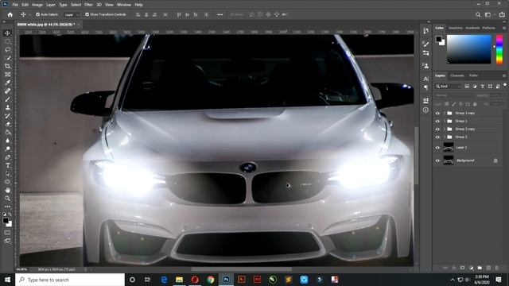Click inside the Color panel picker field
Image resolution: width=509 pixels, height=286 pixels.
point(469,49)
